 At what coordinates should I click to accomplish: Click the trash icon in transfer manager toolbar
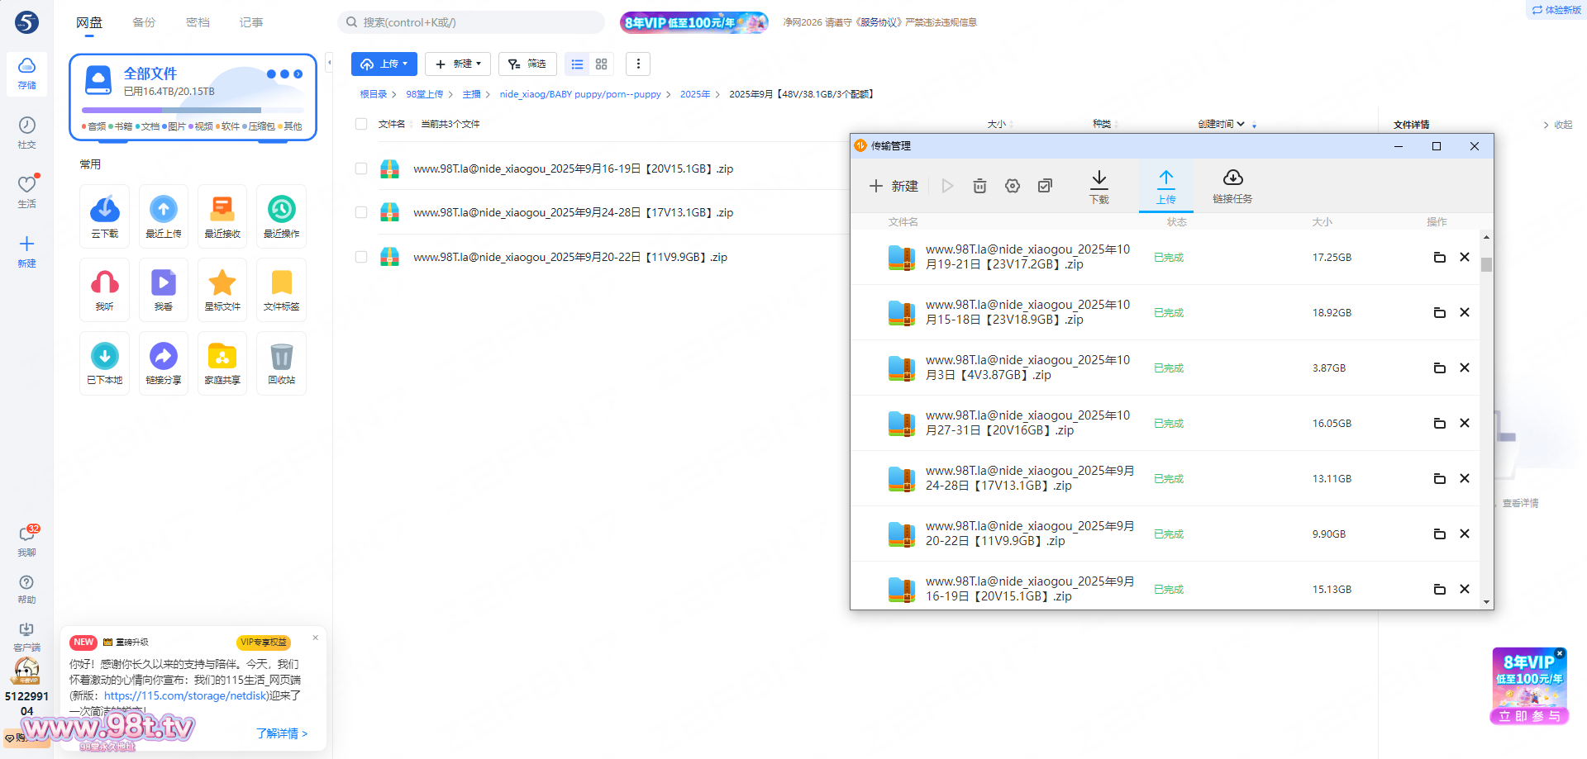click(979, 187)
